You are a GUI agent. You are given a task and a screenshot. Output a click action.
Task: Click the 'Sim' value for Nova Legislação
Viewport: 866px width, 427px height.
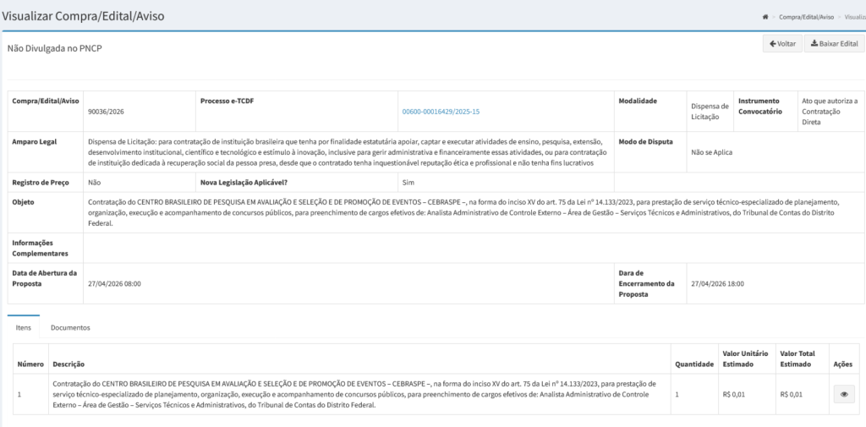pyautogui.click(x=408, y=183)
